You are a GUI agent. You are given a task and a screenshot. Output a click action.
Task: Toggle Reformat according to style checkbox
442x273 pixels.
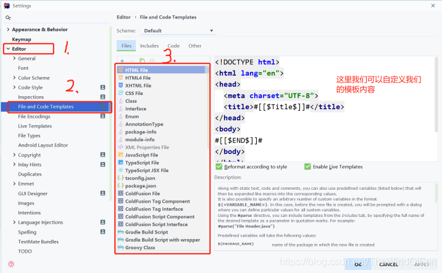(219, 166)
